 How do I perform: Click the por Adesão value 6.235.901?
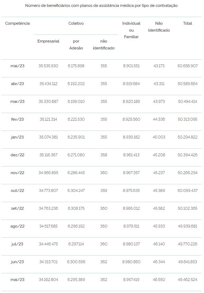76,137
